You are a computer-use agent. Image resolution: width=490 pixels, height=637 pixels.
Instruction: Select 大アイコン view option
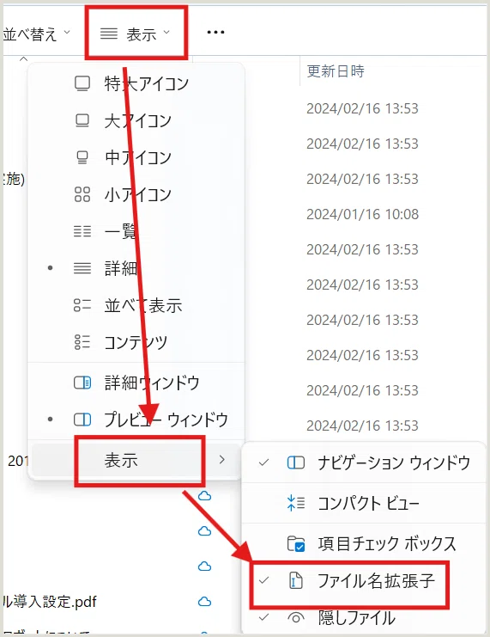(136, 120)
